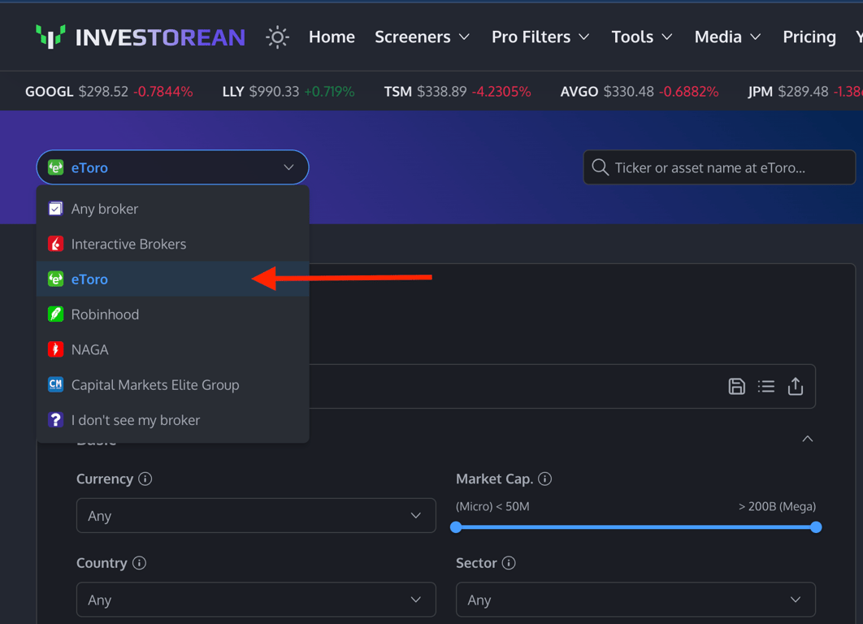Open the Home page
Viewport: 863px width, 624px height.
332,37
